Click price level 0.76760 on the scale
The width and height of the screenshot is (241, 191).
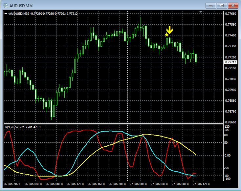(x=230, y=111)
